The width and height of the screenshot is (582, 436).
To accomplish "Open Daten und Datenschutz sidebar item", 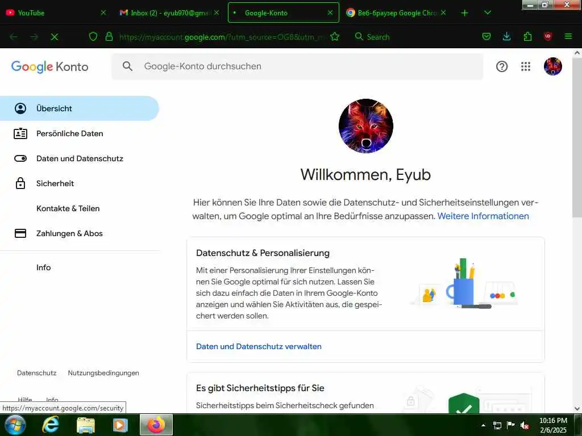I will (80, 158).
